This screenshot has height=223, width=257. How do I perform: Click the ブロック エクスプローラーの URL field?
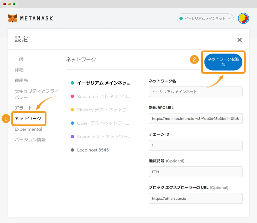coord(195,199)
